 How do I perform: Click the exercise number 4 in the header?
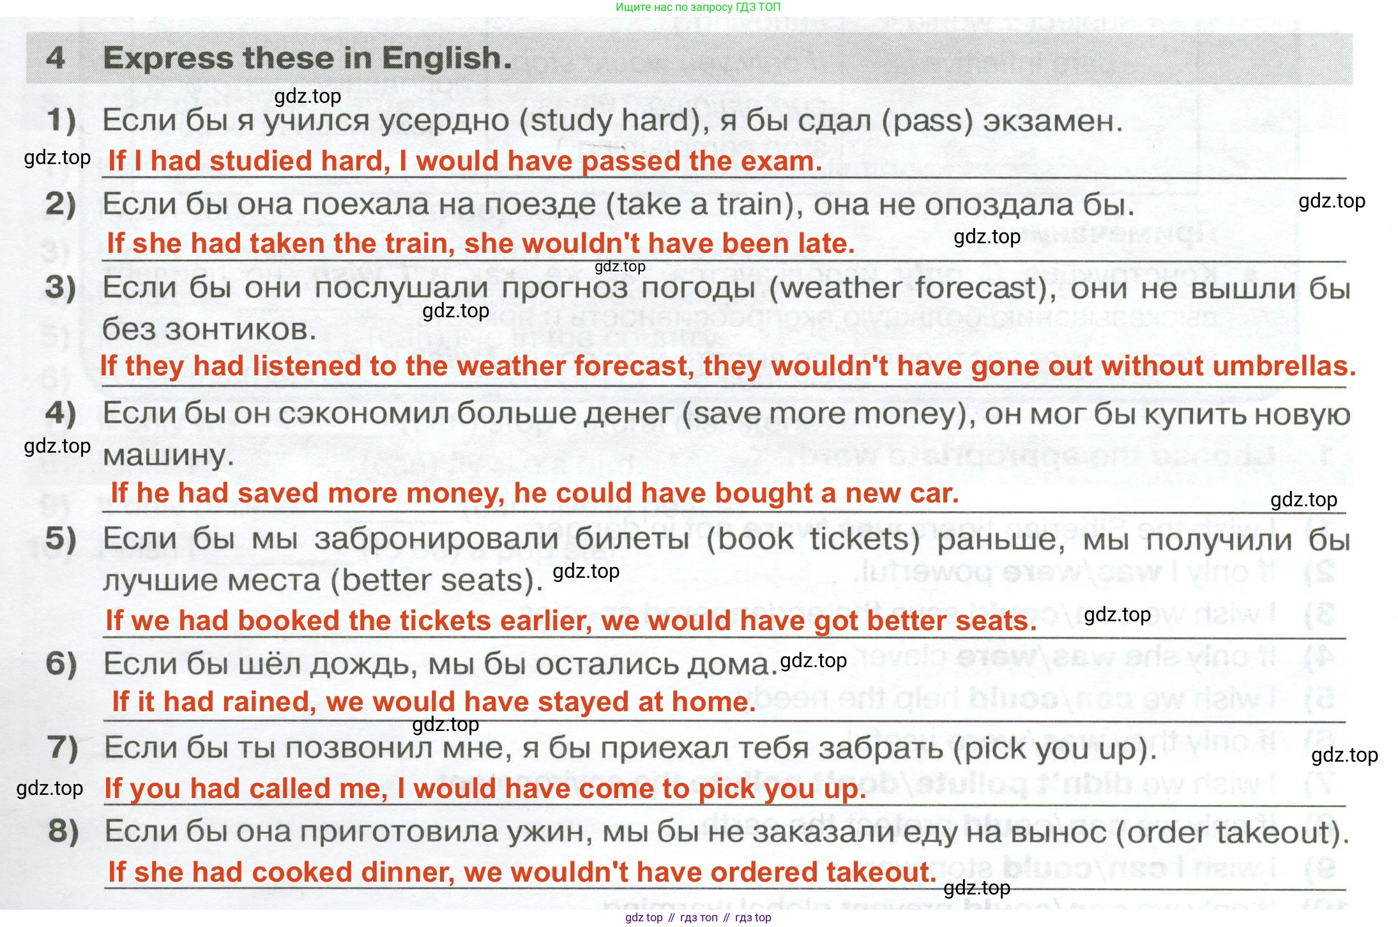point(56,58)
